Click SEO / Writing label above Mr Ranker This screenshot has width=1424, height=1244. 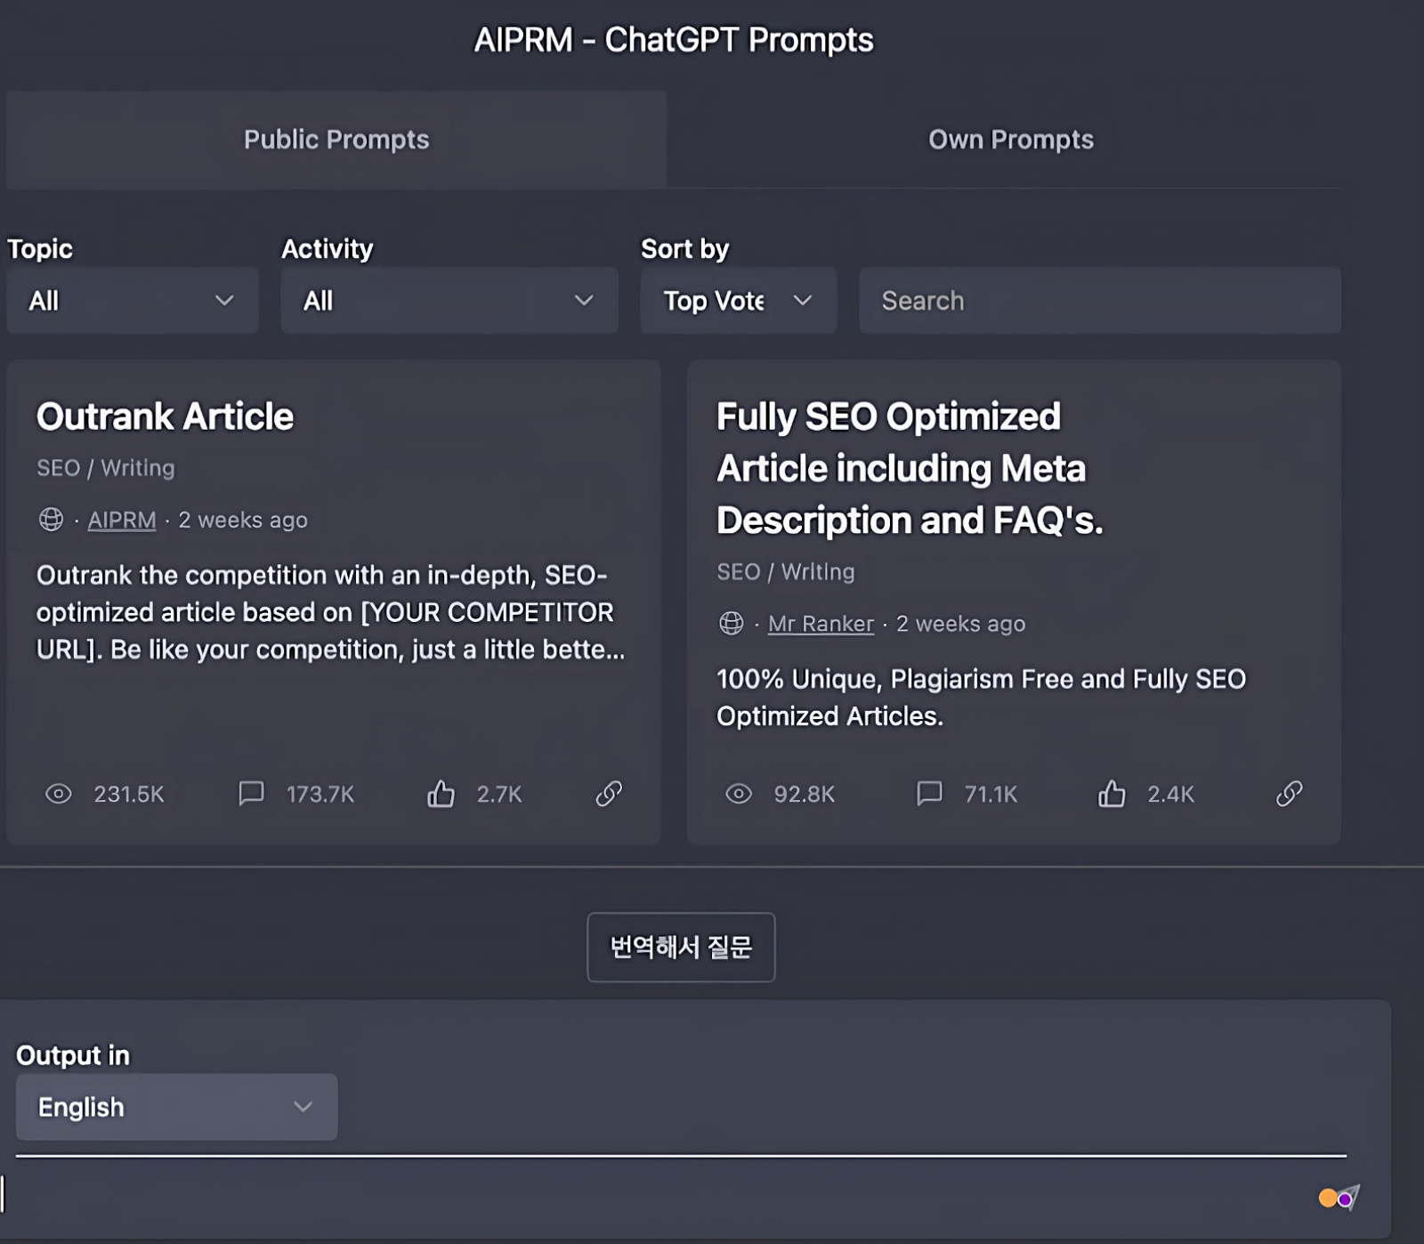pos(786,572)
